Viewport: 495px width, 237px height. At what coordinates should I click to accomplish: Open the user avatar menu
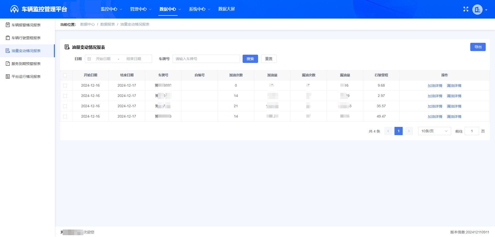tap(477, 10)
